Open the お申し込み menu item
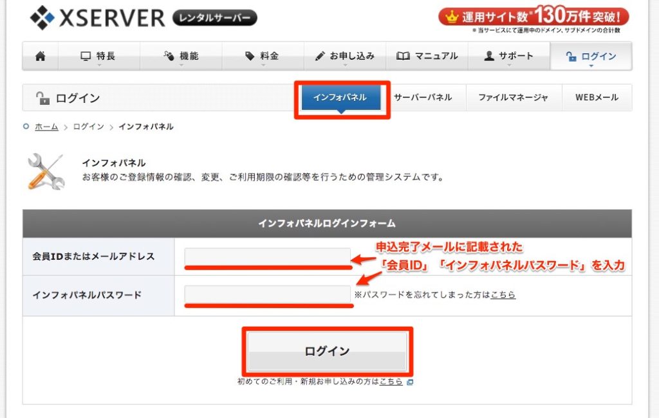The image size is (659, 418). click(345, 56)
